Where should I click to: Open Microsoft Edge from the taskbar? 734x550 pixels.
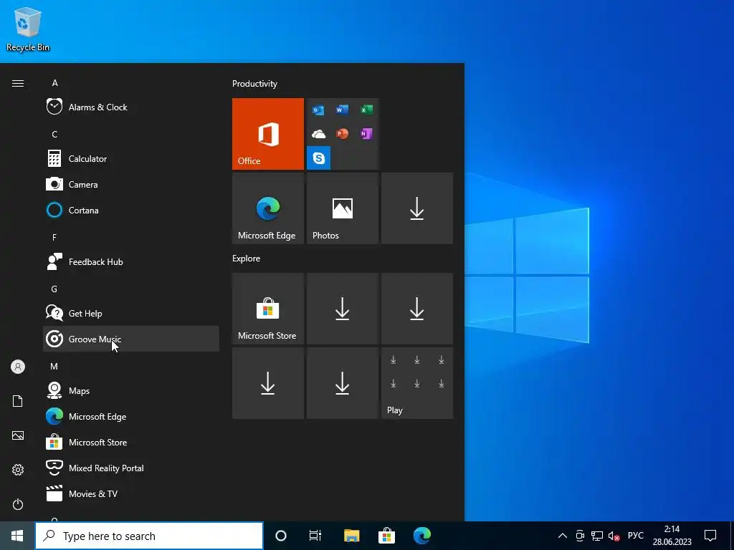click(x=421, y=536)
